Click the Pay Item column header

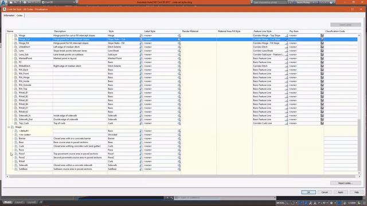[306, 31]
